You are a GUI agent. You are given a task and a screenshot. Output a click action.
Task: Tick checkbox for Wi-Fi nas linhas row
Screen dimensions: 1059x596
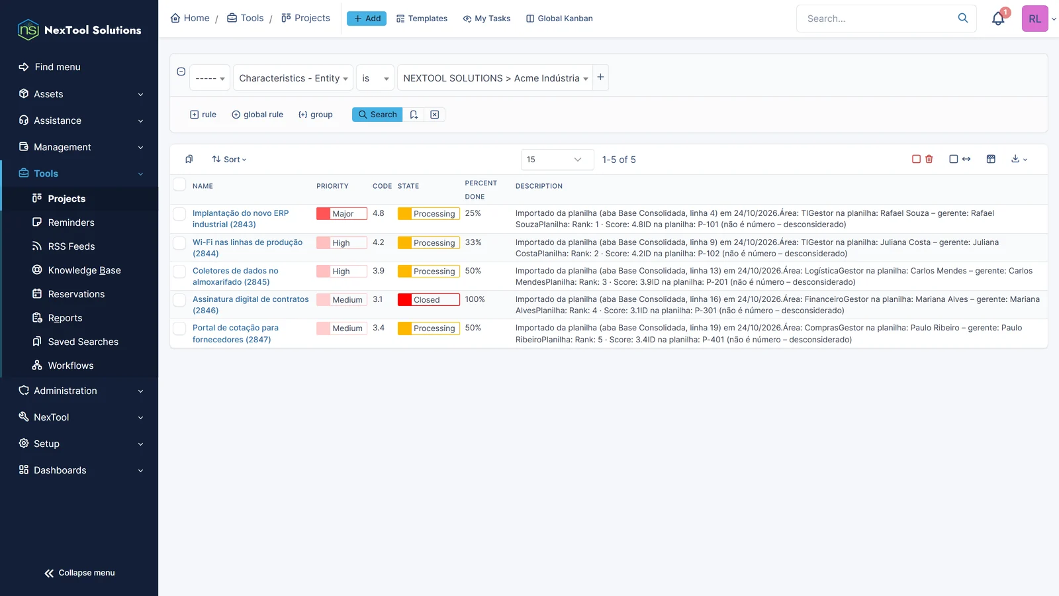179,242
